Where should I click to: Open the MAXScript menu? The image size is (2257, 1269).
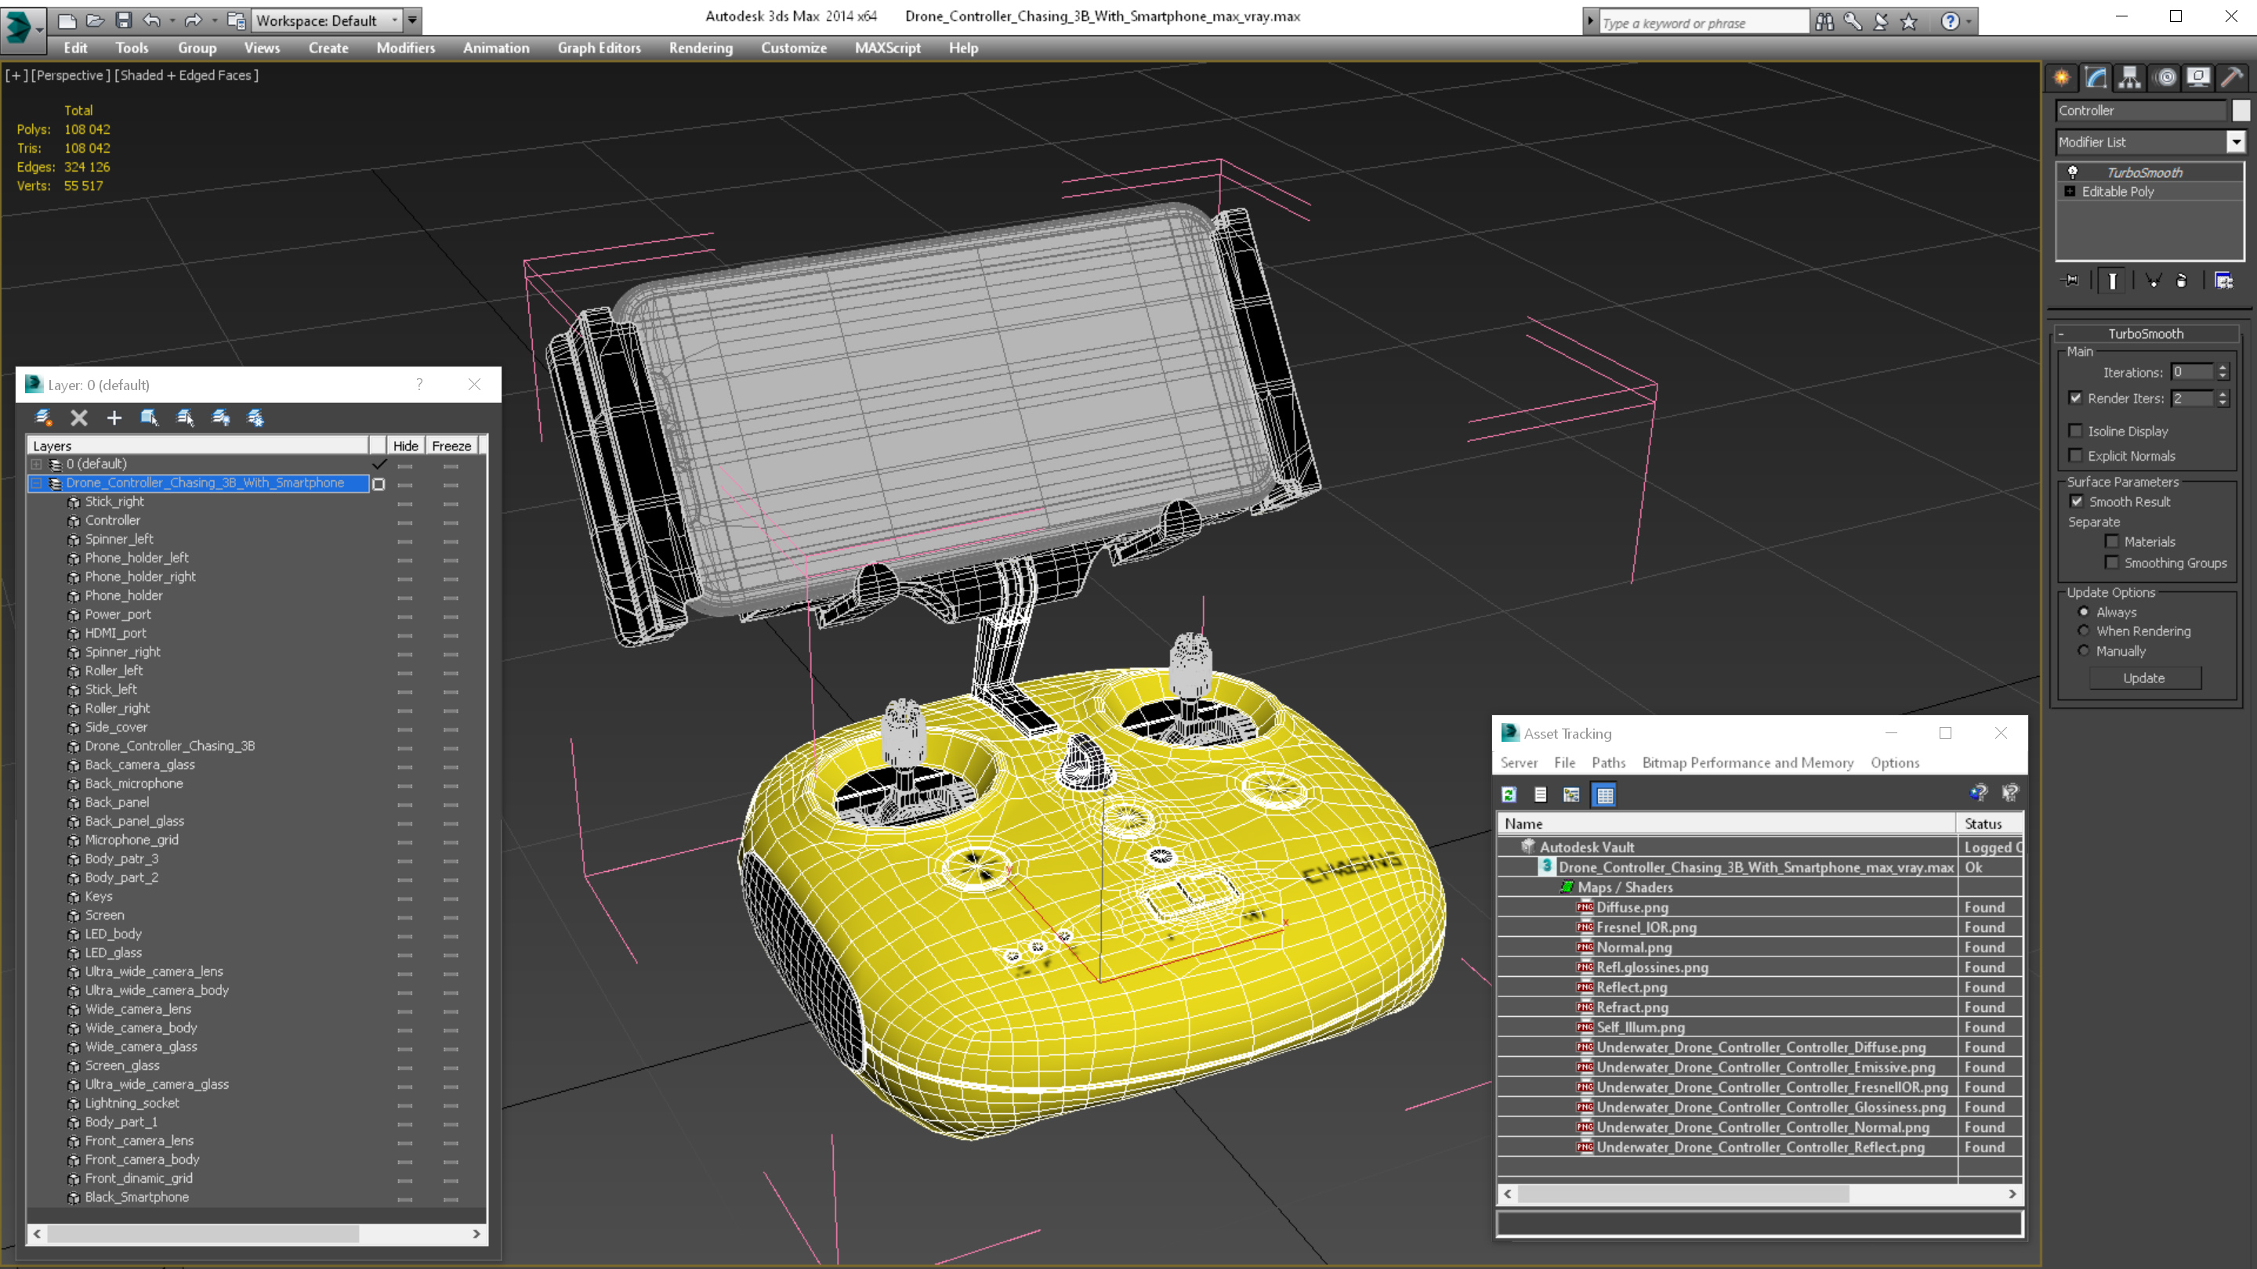click(888, 48)
